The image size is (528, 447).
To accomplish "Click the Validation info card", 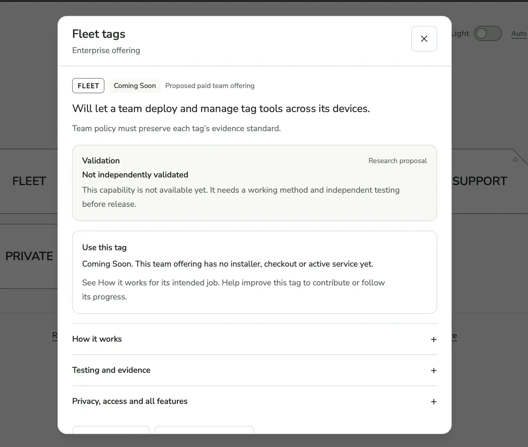I will click(254, 183).
